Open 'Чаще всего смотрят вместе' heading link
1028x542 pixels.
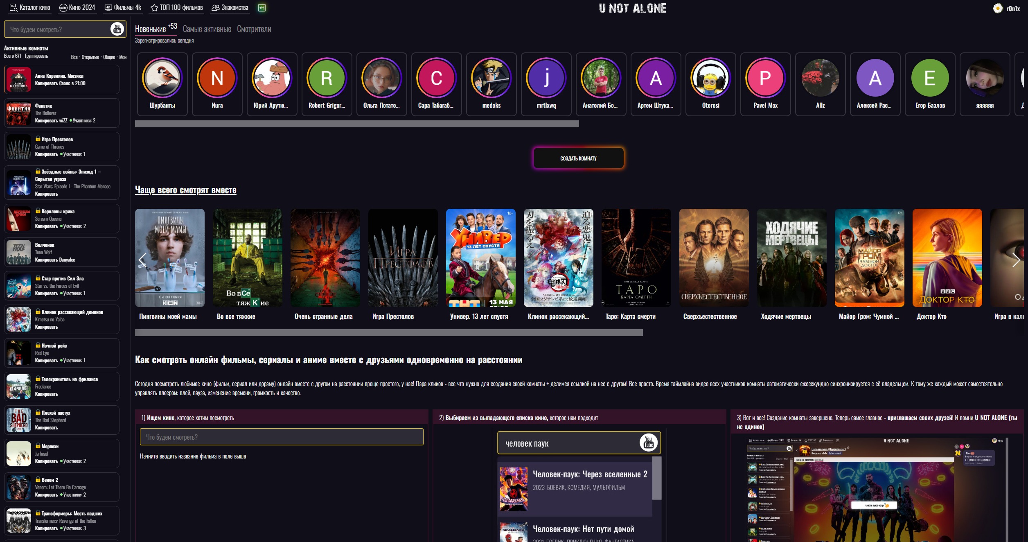pyautogui.click(x=186, y=190)
